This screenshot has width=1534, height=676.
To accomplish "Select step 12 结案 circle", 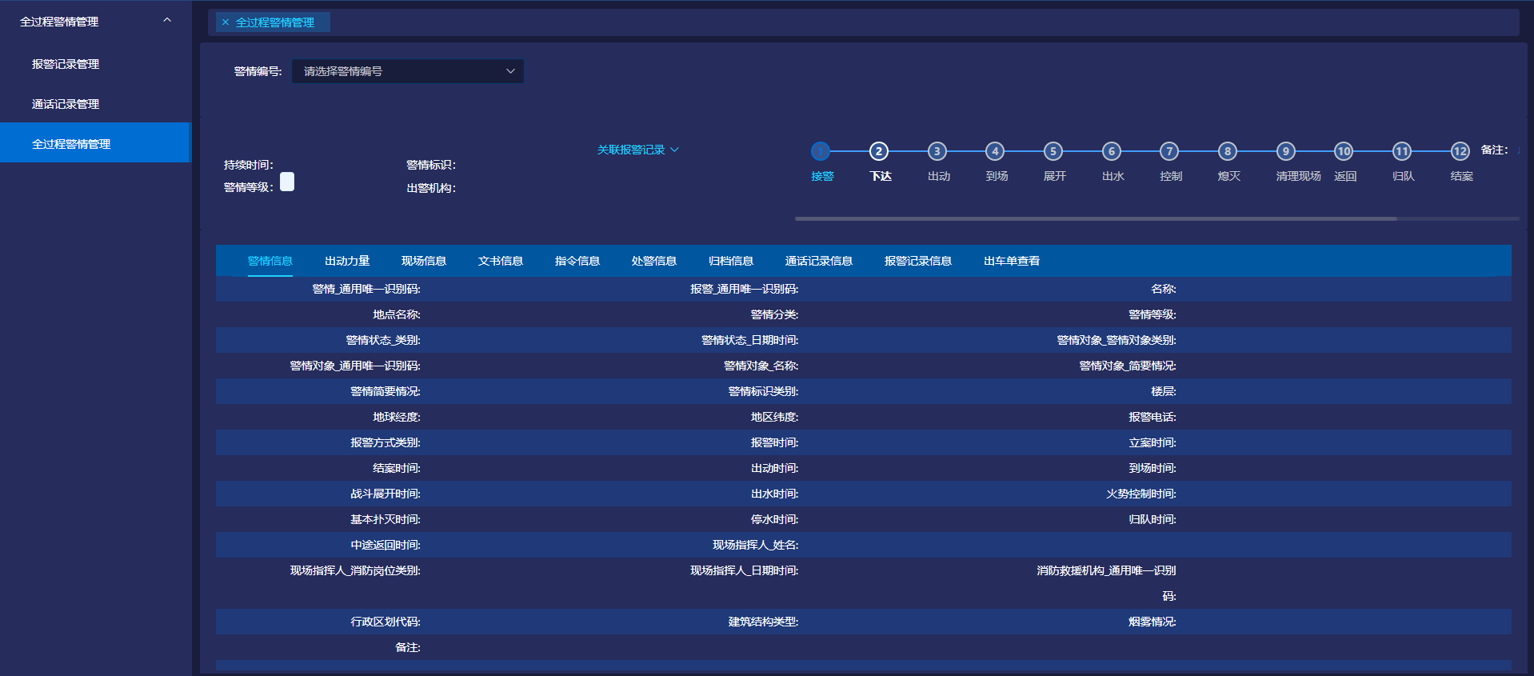I will pos(1460,151).
